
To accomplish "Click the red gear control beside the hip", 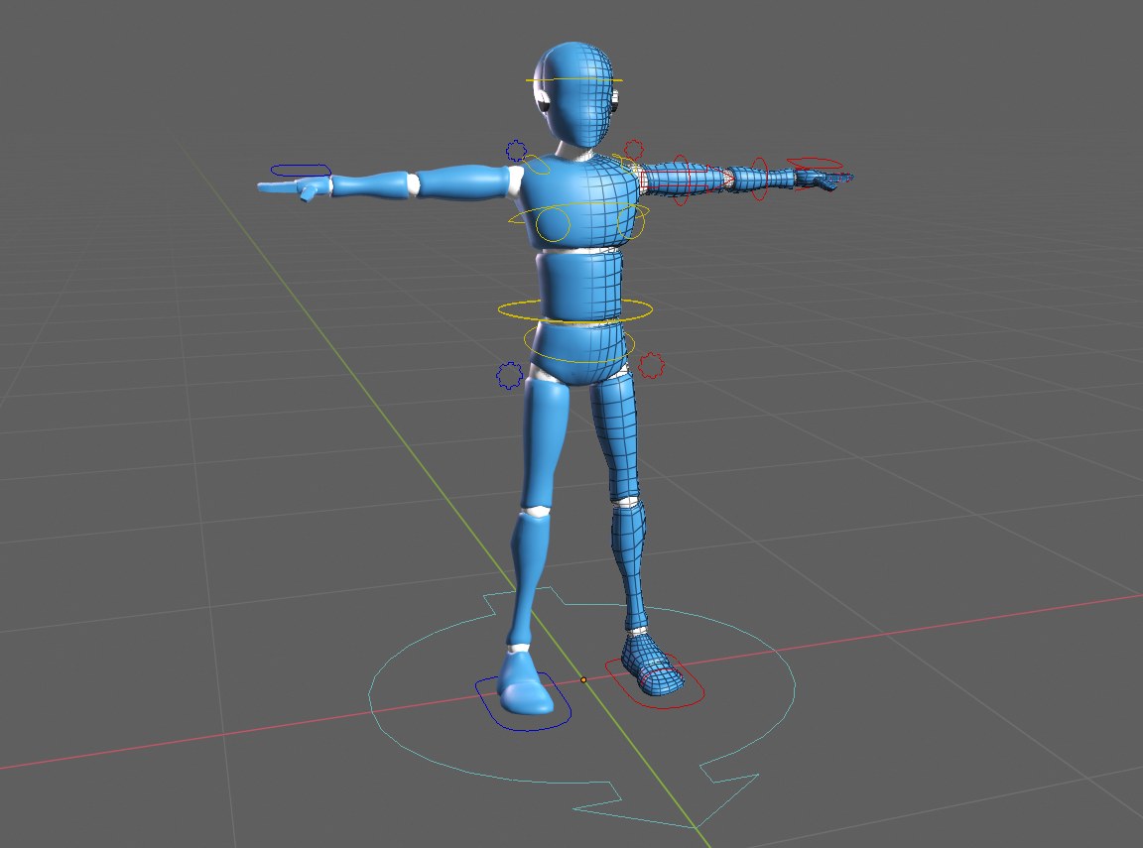I will (651, 365).
